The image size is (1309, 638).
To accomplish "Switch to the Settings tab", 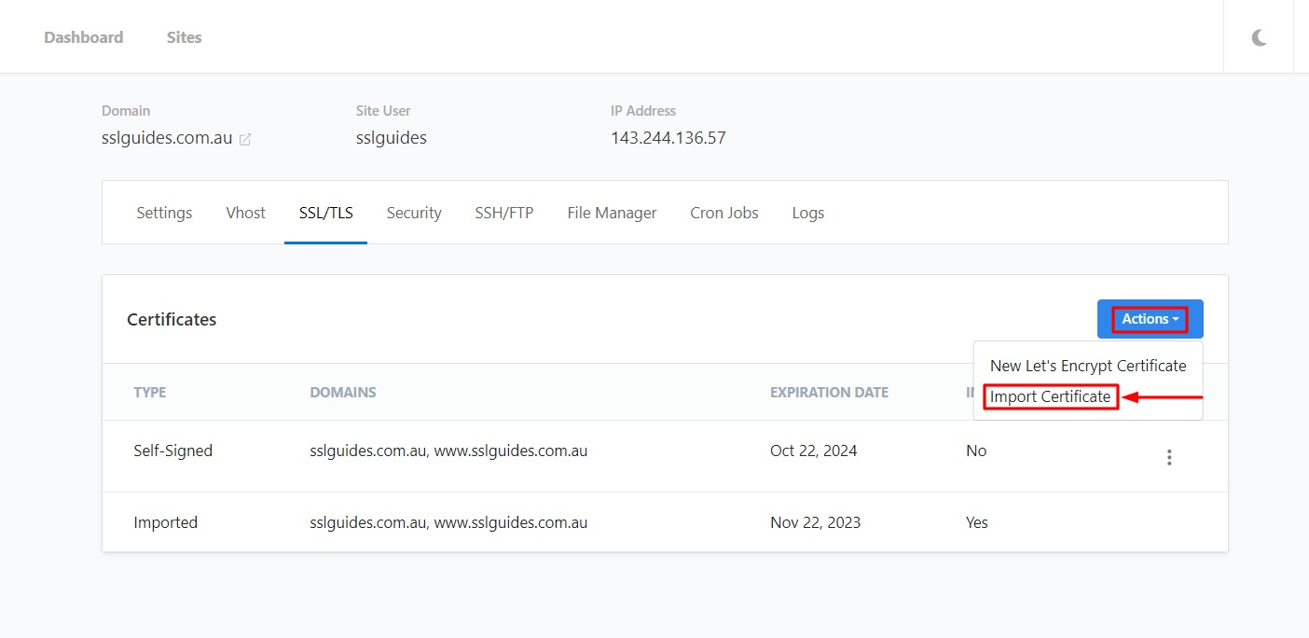I will (x=163, y=213).
